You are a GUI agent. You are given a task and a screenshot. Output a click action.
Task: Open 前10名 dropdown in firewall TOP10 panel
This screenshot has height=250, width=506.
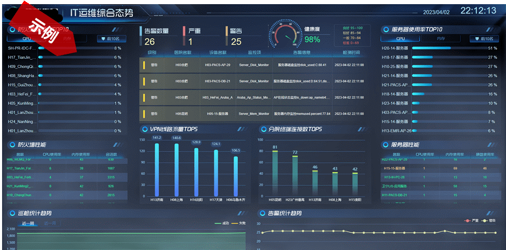[112, 39]
